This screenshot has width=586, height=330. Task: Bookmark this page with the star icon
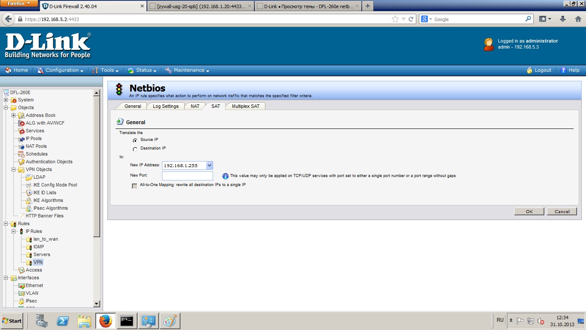tap(395, 19)
